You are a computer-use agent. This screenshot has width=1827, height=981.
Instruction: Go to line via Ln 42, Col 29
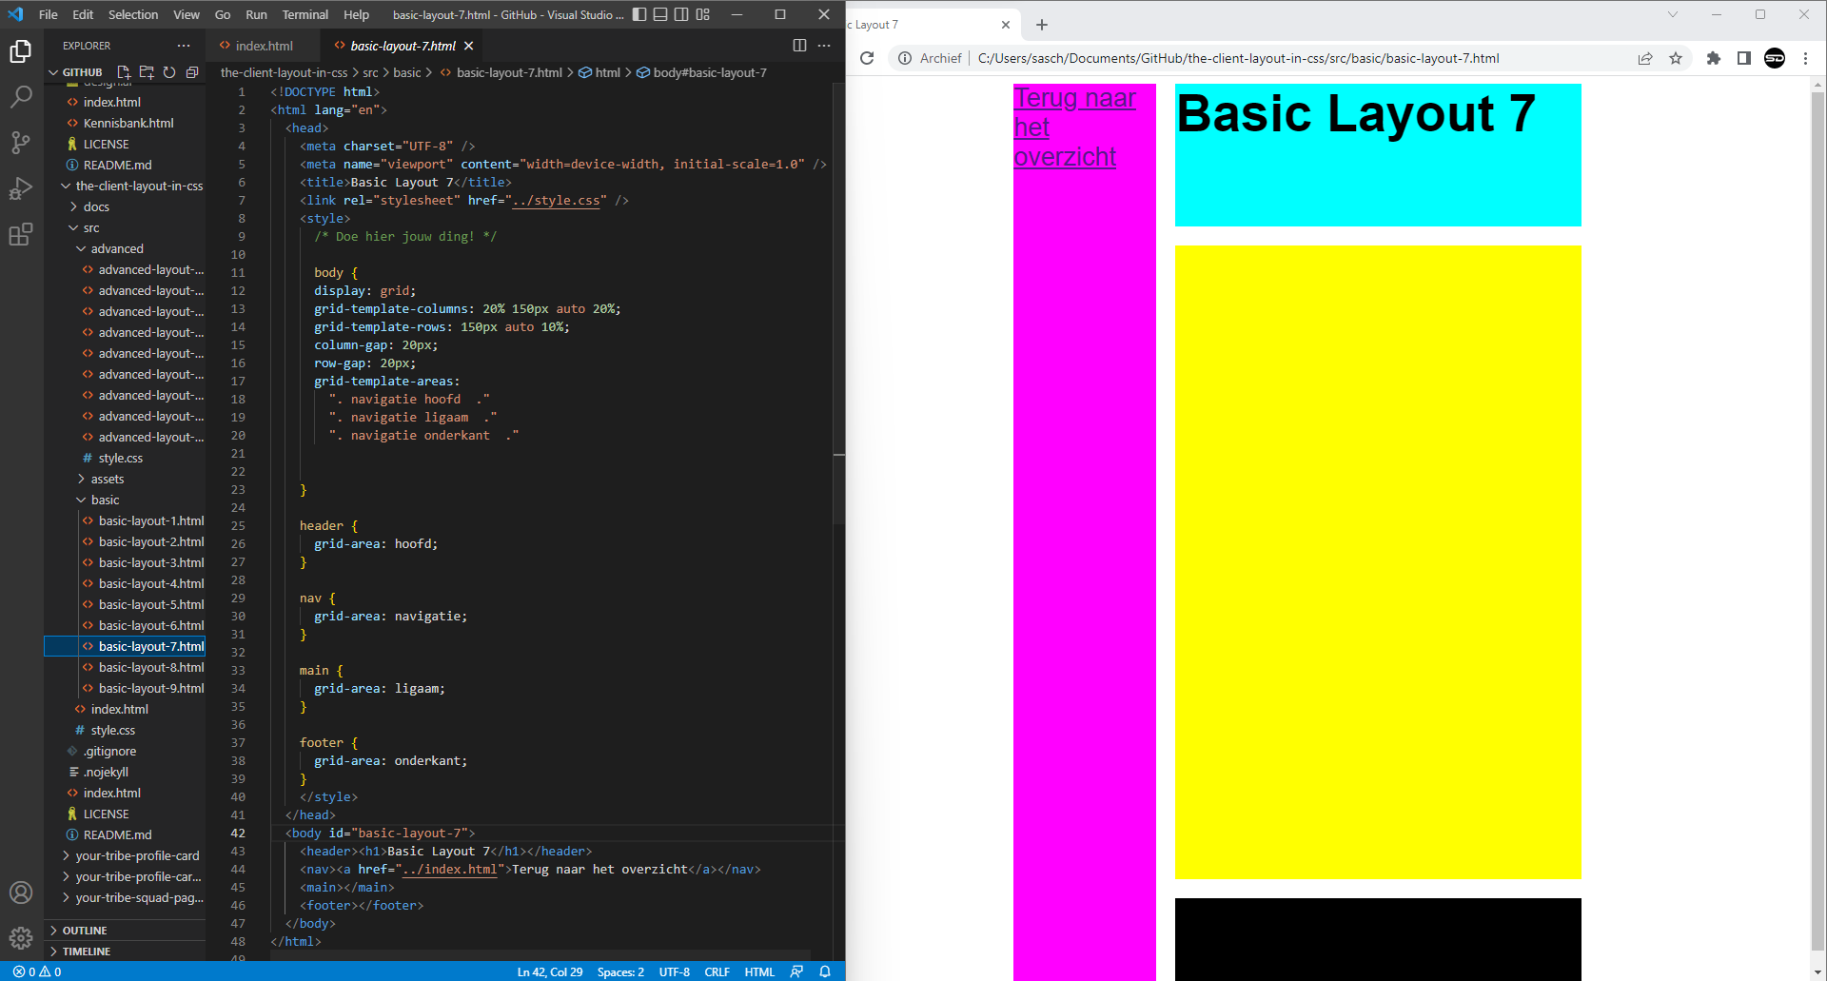pos(549,971)
